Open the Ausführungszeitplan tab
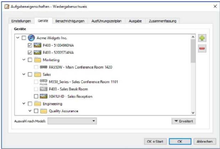The height and width of the screenshot is (149, 220). click(x=106, y=21)
